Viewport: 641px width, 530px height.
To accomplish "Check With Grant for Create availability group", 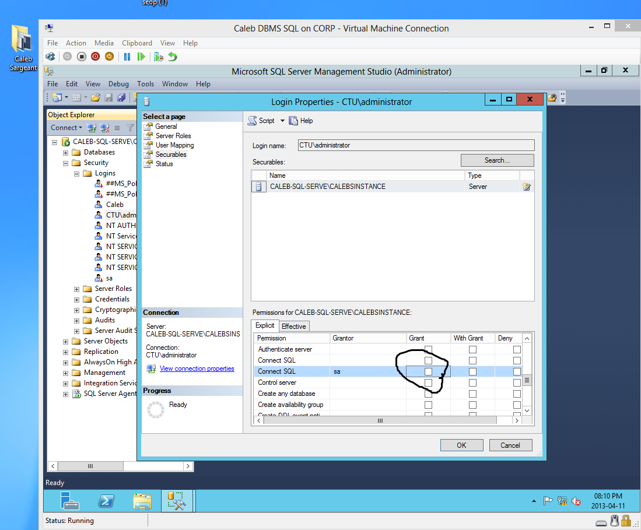I will (x=472, y=405).
